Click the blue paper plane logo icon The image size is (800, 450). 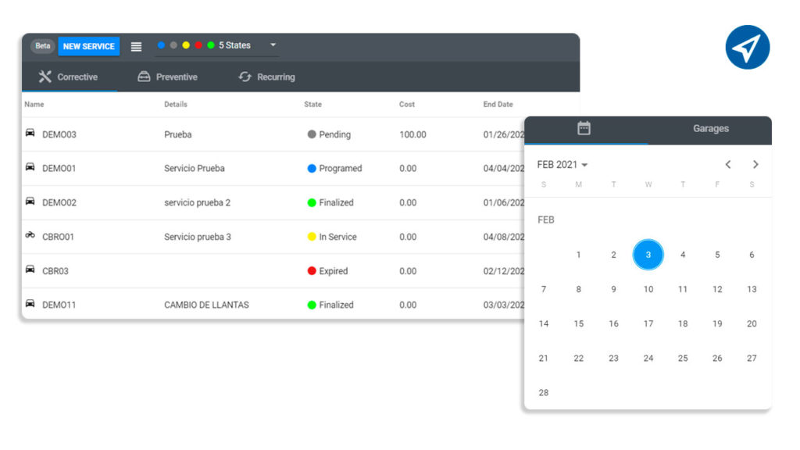tap(748, 47)
